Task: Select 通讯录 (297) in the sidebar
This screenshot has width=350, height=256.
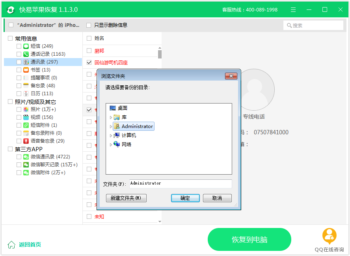Action: (x=44, y=62)
